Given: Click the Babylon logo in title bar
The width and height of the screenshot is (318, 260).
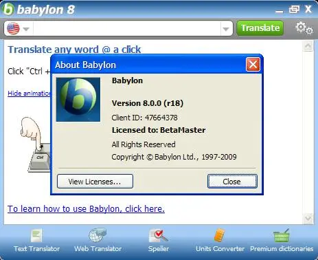Looking at the screenshot, I should coord(8,9).
